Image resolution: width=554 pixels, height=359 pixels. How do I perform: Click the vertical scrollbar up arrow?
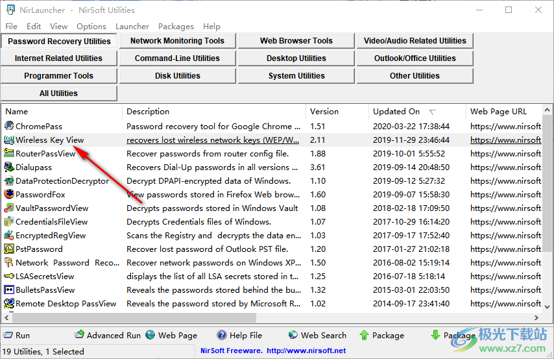(547, 110)
